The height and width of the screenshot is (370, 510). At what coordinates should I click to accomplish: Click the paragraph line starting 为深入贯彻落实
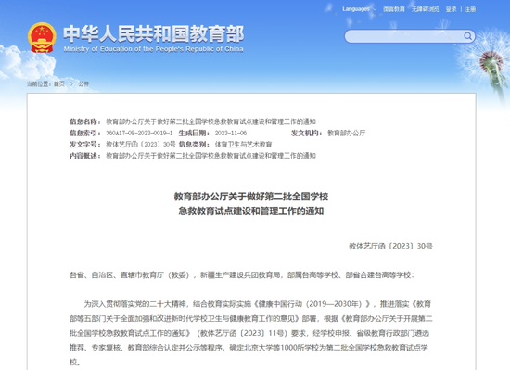(257, 304)
